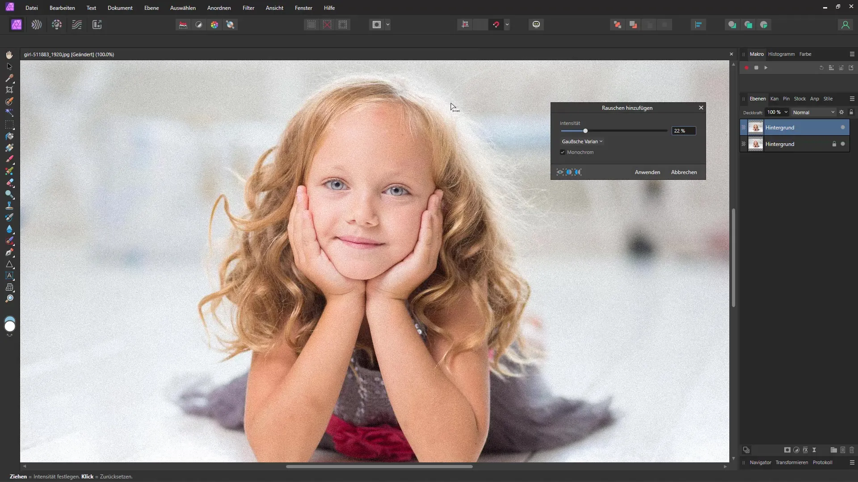Switch to the Liquify Persona
Image resolution: width=858 pixels, height=482 pixels.
tap(37, 25)
